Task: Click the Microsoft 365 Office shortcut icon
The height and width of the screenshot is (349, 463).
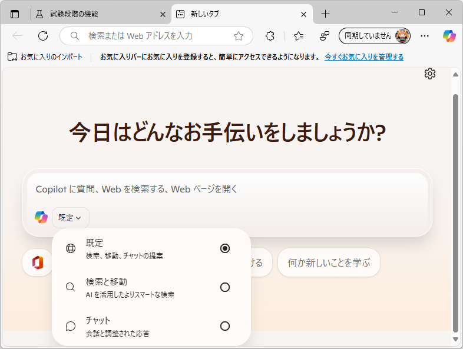Action: (x=38, y=262)
